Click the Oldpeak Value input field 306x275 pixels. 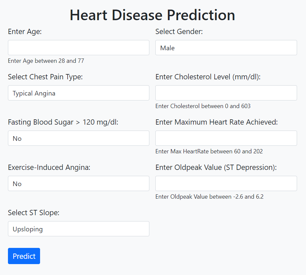pos(226,183)
